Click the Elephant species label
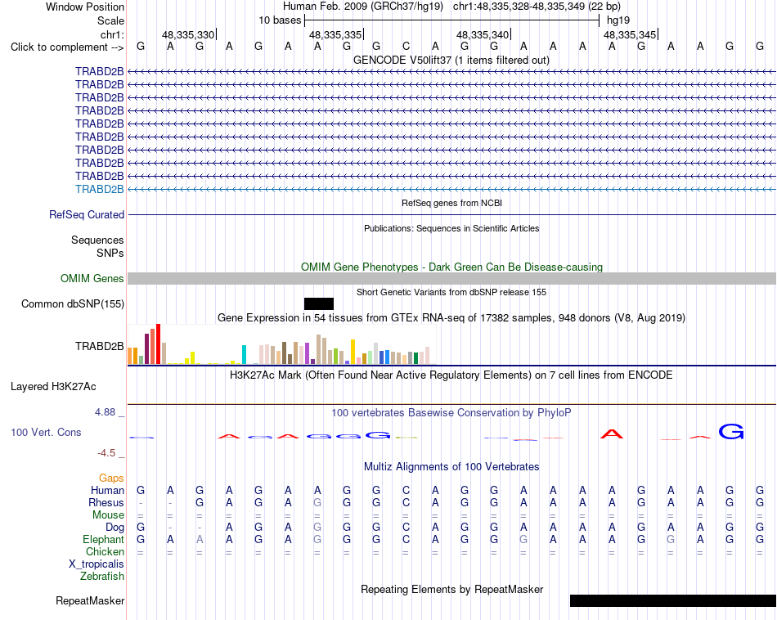777x620 pixels. coord(103,540)
